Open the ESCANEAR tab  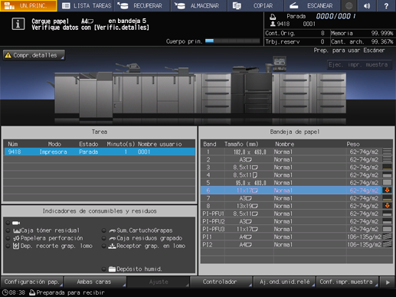(313, 5)
